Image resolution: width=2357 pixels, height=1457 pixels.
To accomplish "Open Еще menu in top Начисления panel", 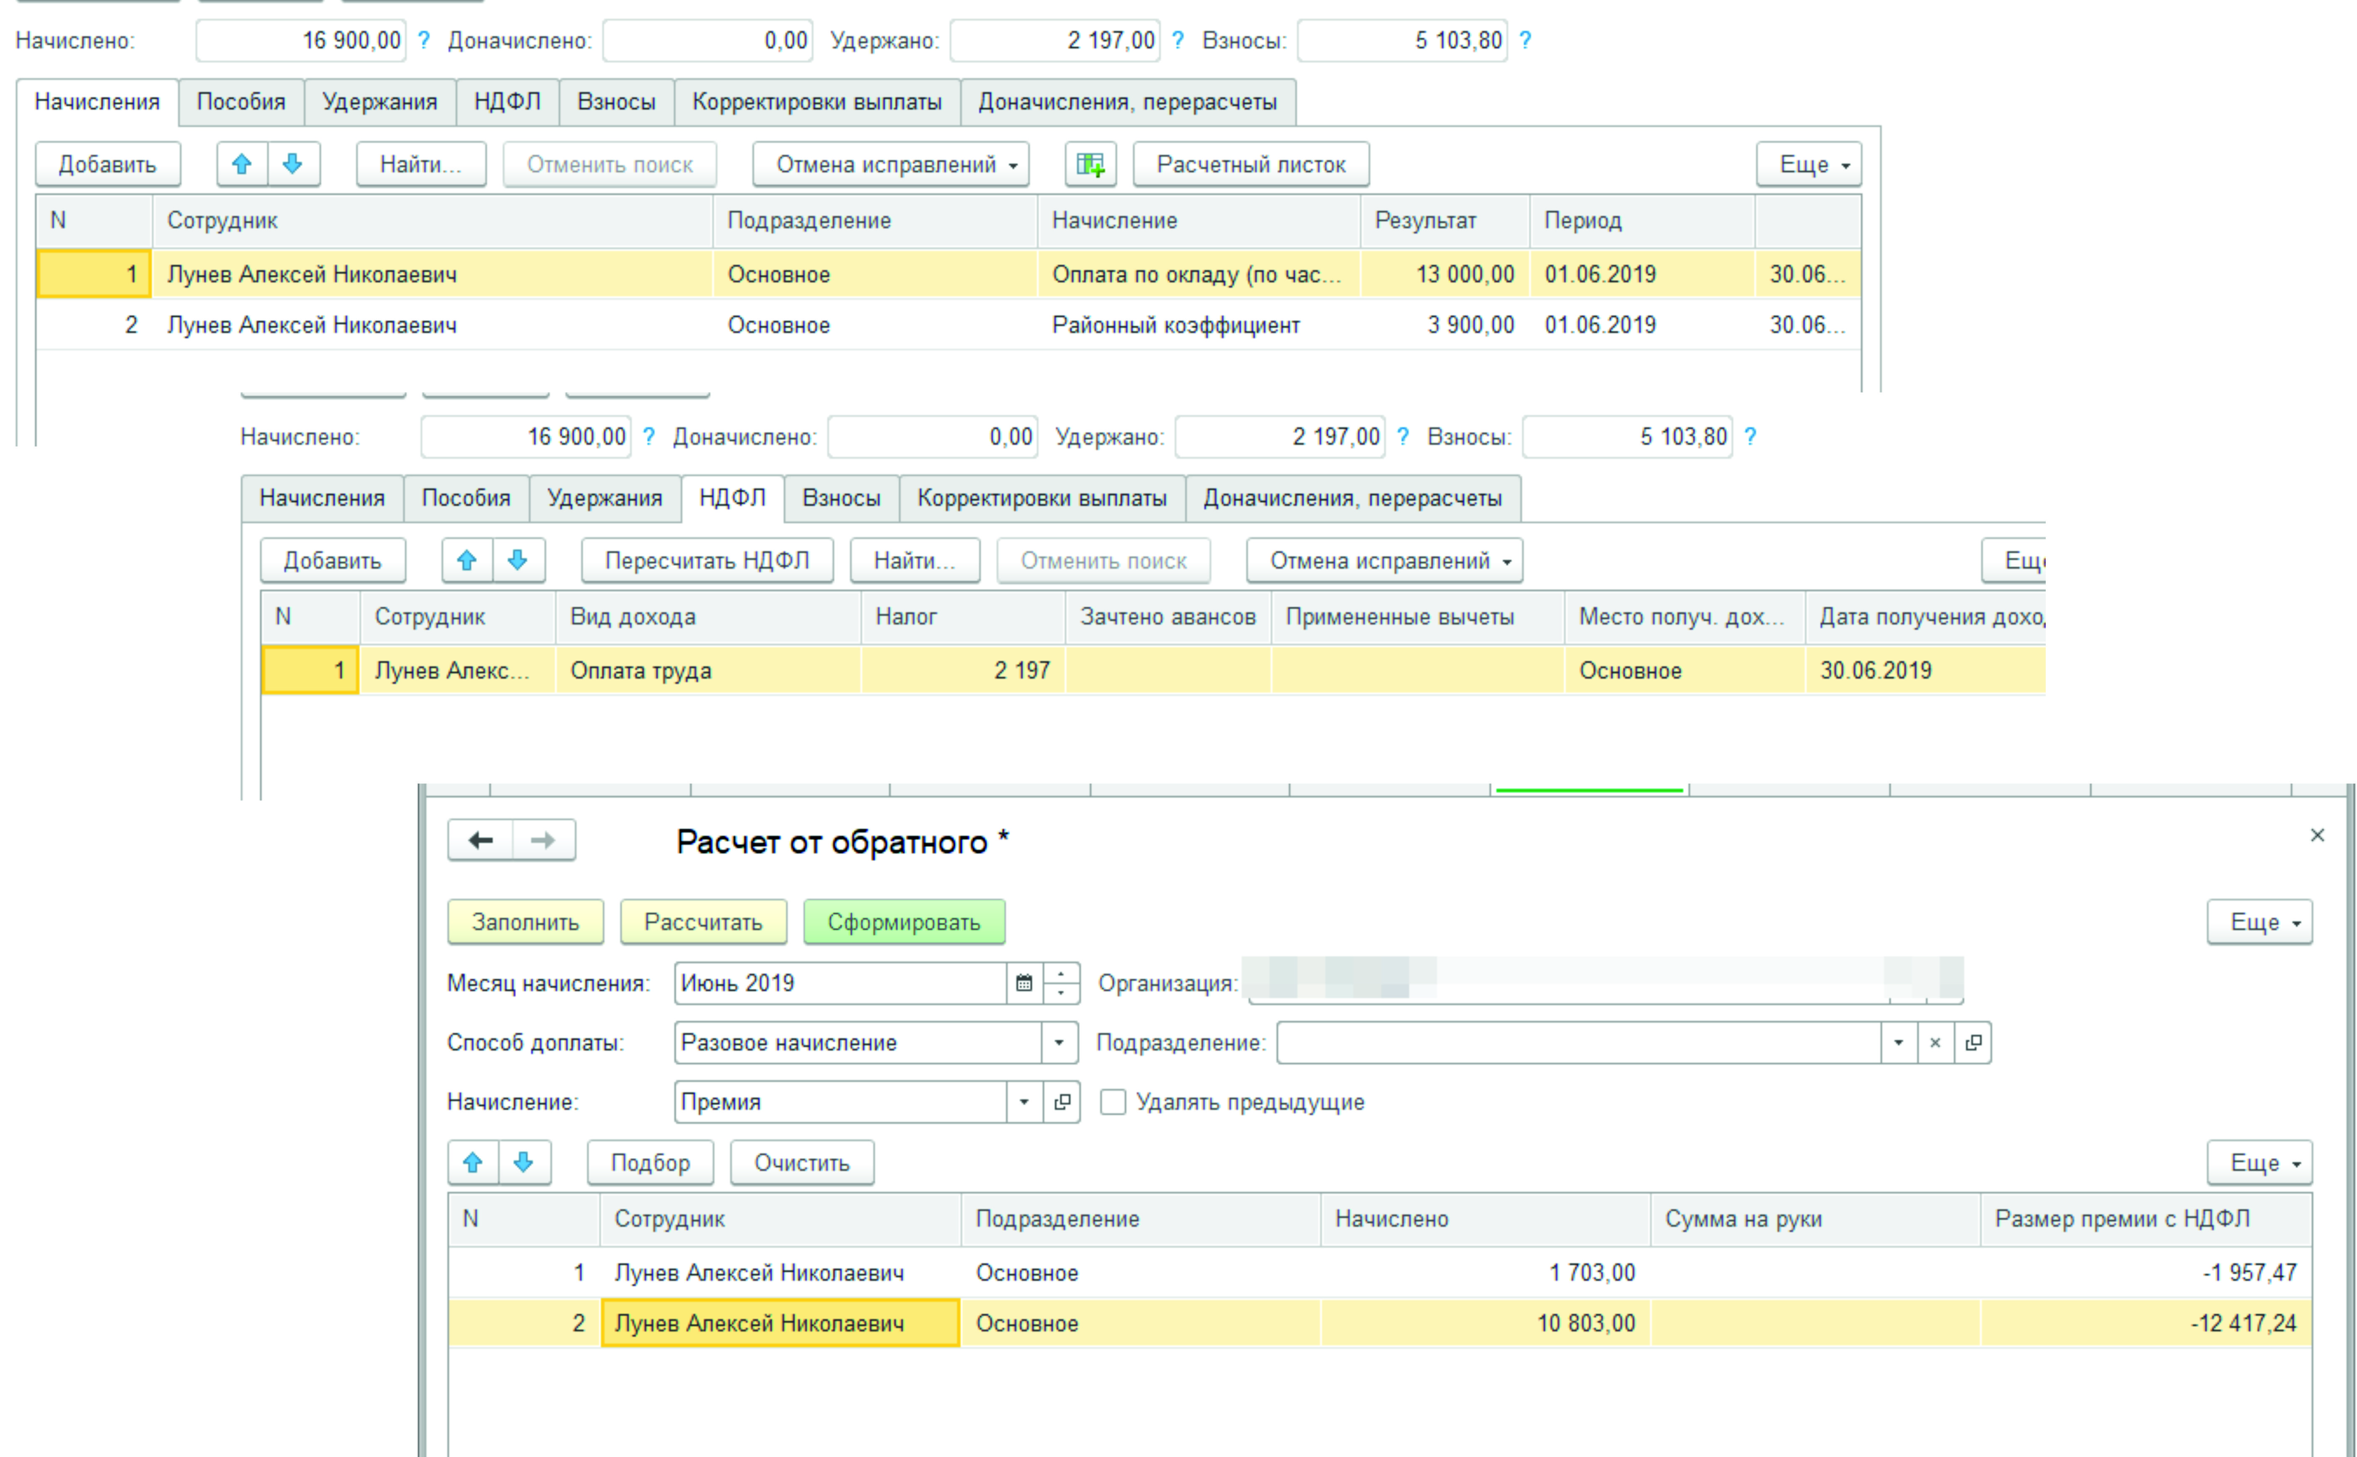I will coord(1809,165).
